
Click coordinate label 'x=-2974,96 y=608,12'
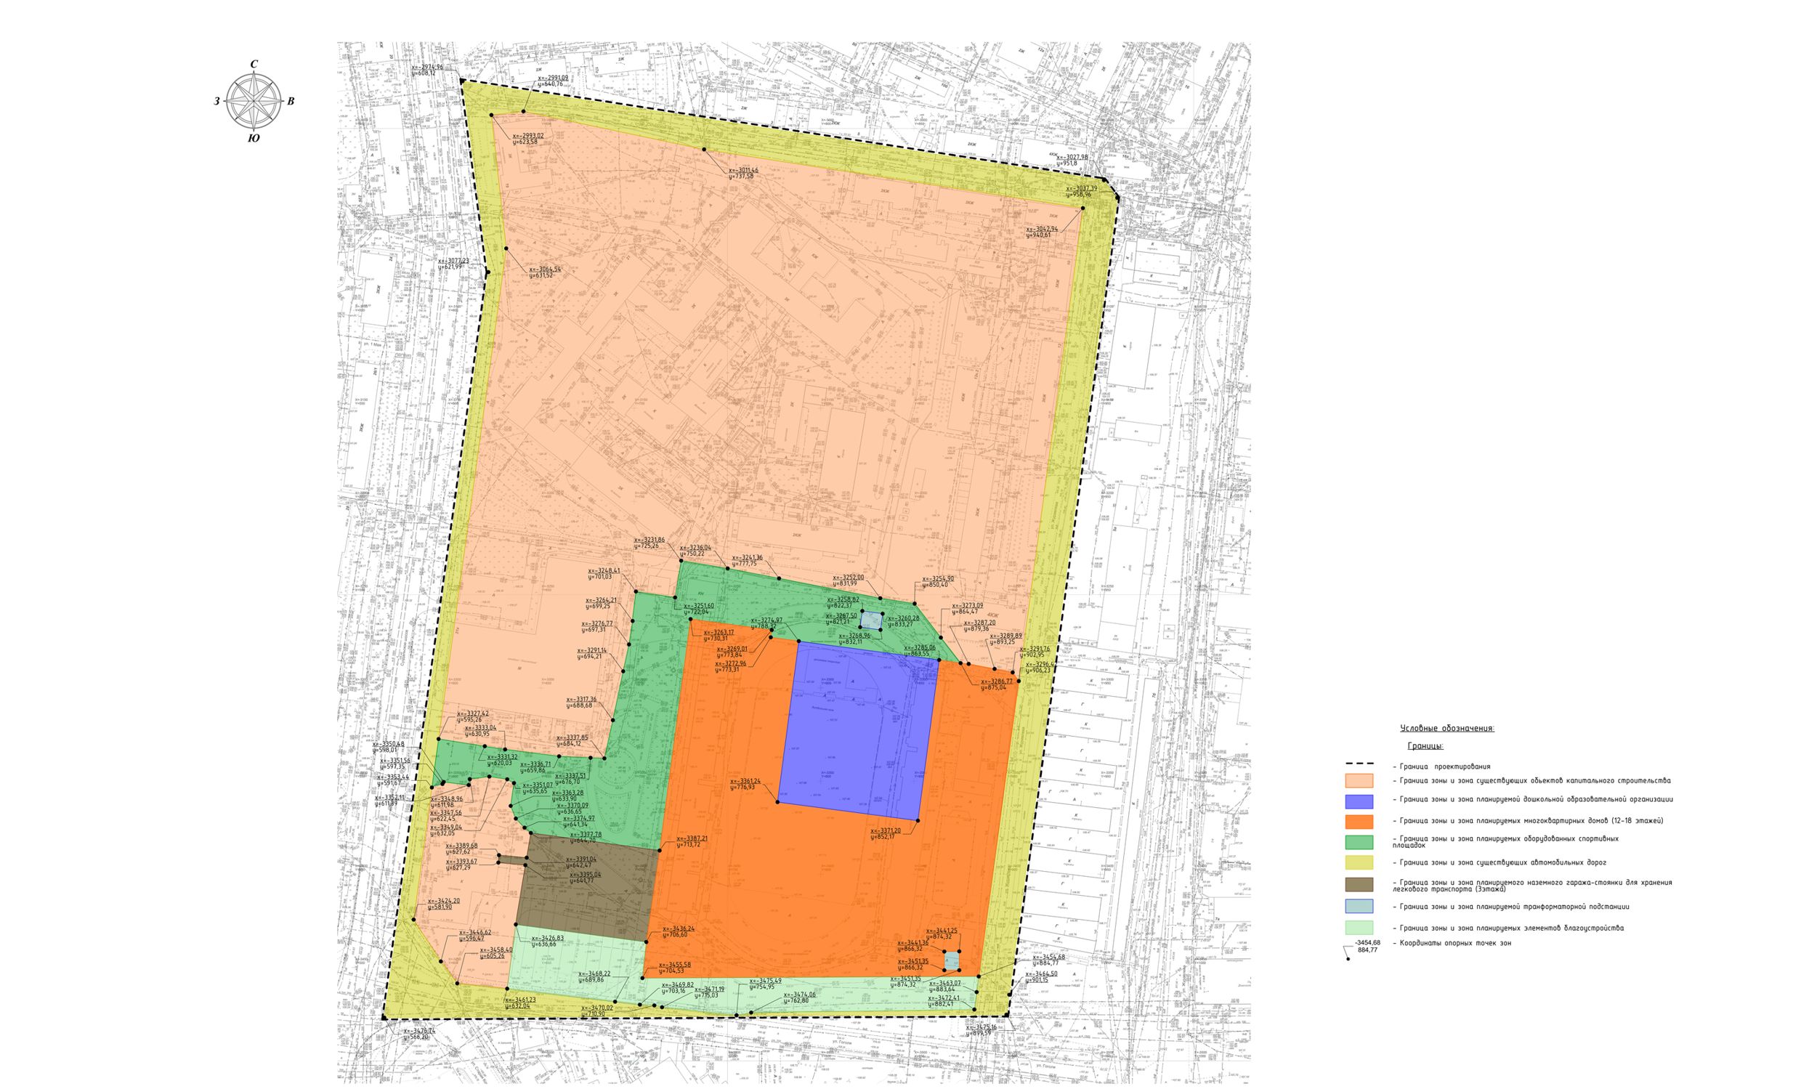(426, 70)
